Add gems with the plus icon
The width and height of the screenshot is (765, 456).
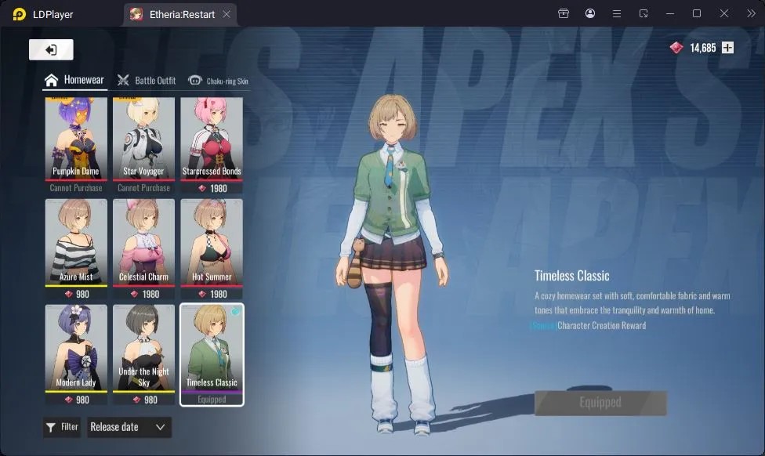(727, 48)
